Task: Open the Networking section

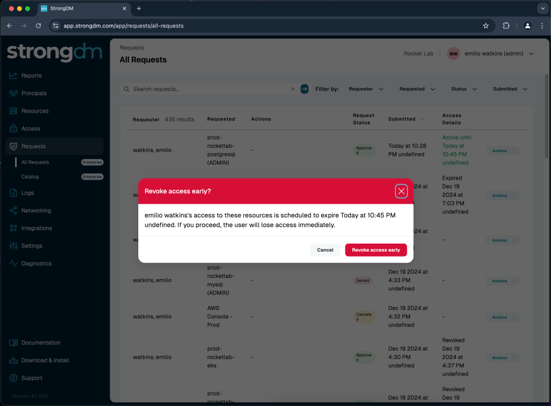Action: pyautogui.click(x=36, y=210)
